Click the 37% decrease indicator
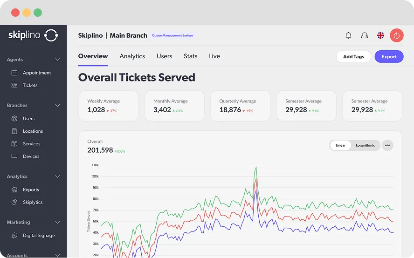This screenshot has width=414, height=258. [112, 111]
